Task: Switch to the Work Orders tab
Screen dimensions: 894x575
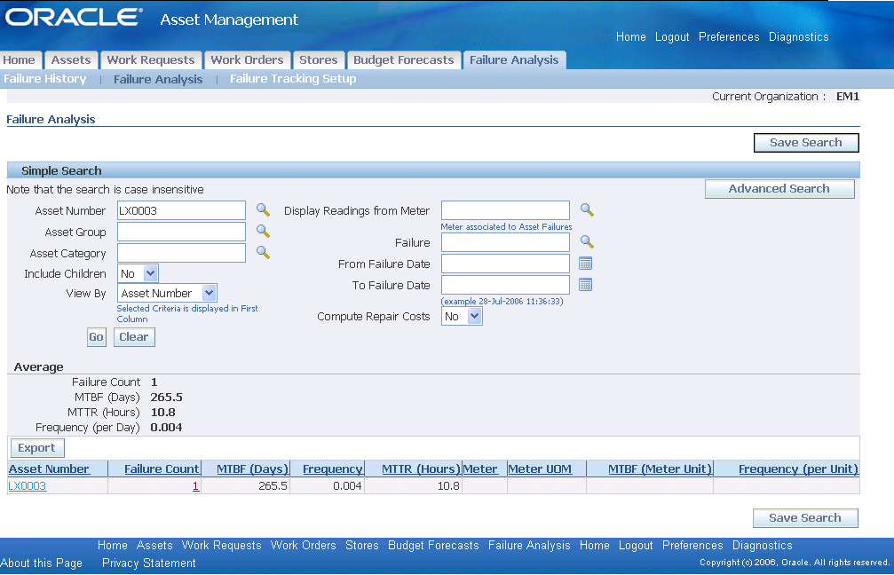Action: [247, 59]
